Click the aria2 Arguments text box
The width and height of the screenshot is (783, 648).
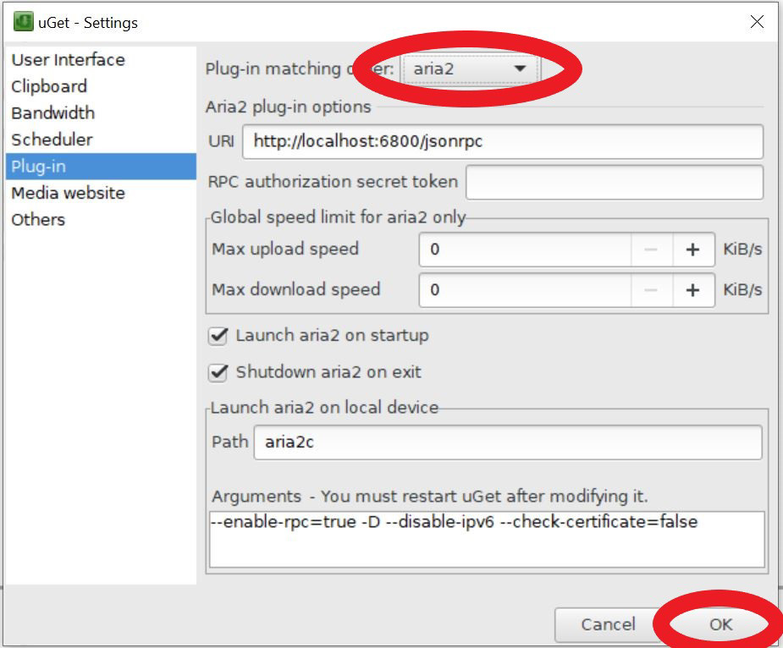[487, 539]
